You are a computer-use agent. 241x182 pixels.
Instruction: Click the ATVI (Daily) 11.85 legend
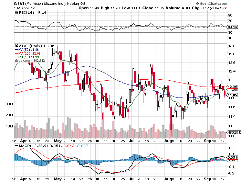click(x=36, y=46)
